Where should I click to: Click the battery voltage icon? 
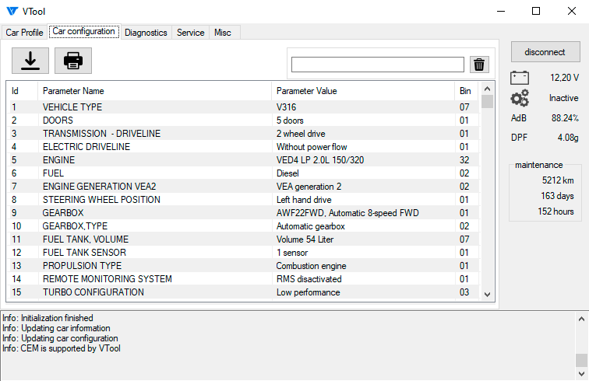[x=520, y=78]
